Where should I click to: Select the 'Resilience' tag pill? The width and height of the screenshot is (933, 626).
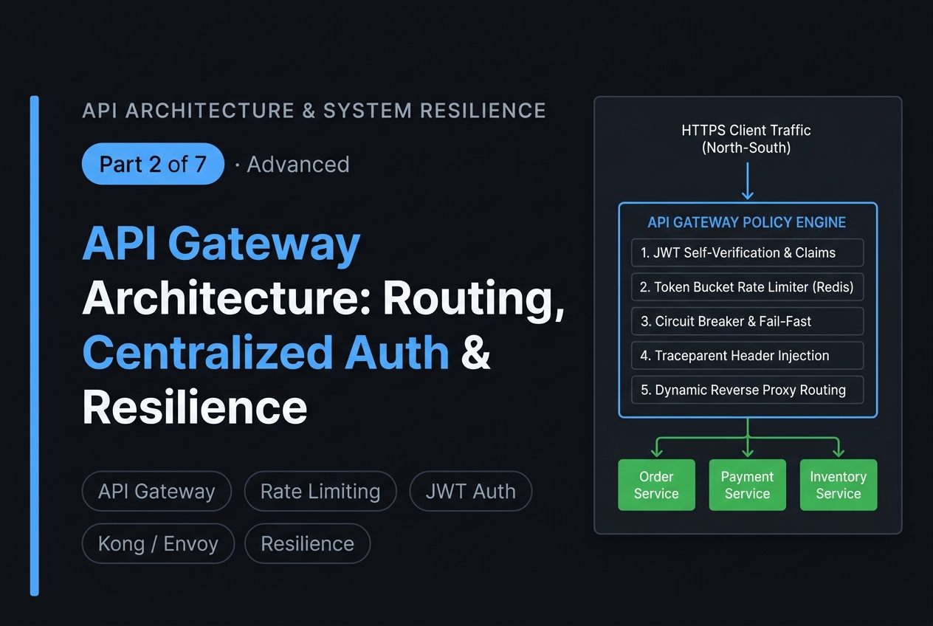[x=307, y=544]
